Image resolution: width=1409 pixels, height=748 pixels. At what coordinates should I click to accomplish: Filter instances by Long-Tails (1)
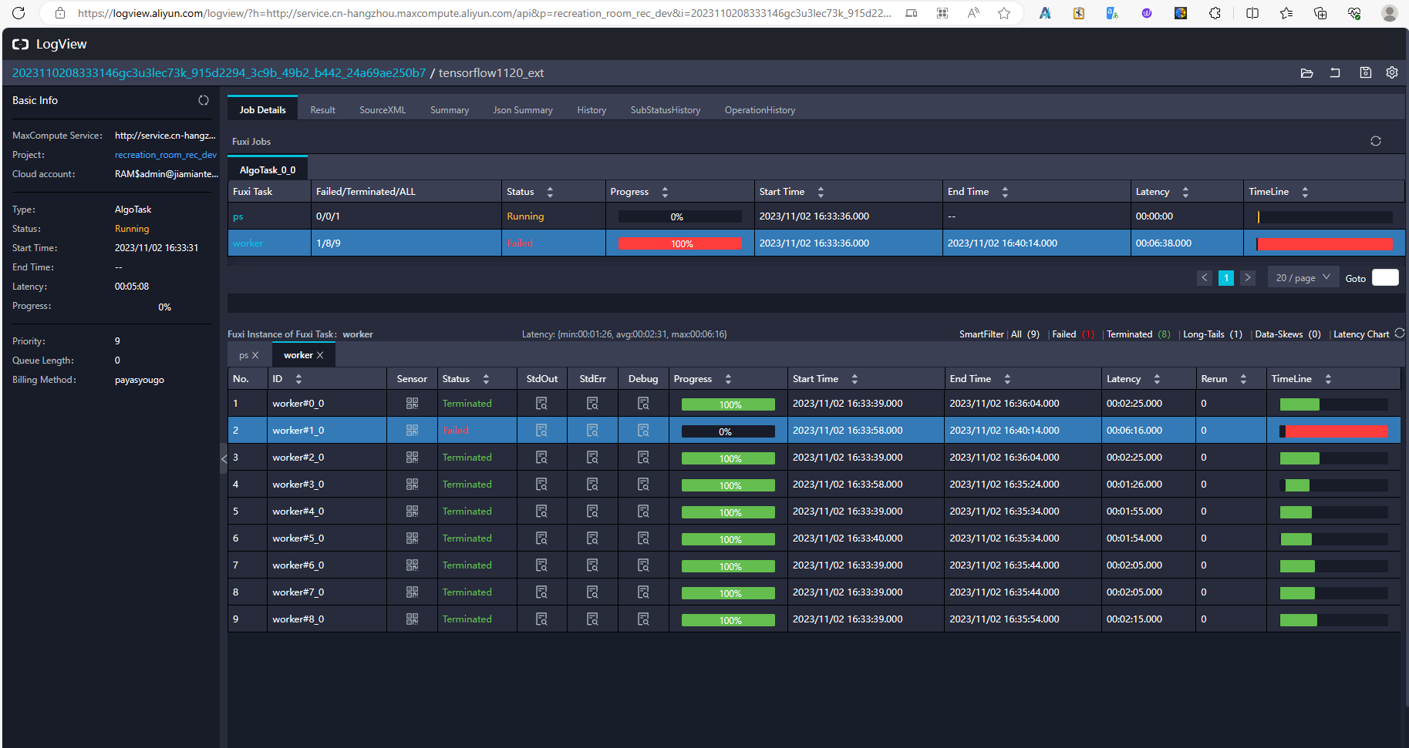coord(1212,334)
